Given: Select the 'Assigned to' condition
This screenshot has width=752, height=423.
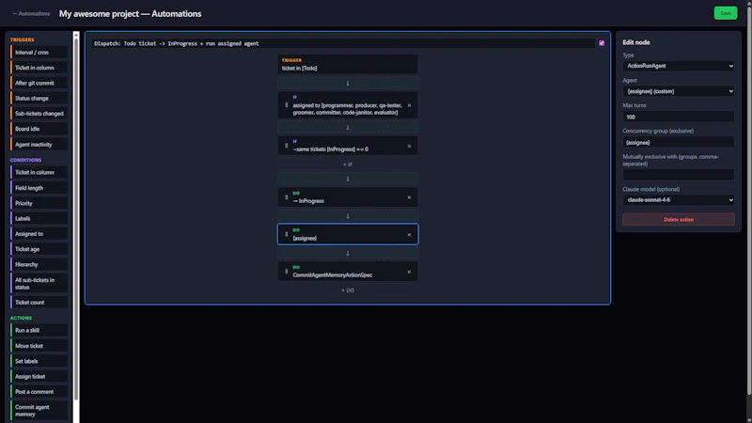Looking at the screenshot, I should (39, 234).
